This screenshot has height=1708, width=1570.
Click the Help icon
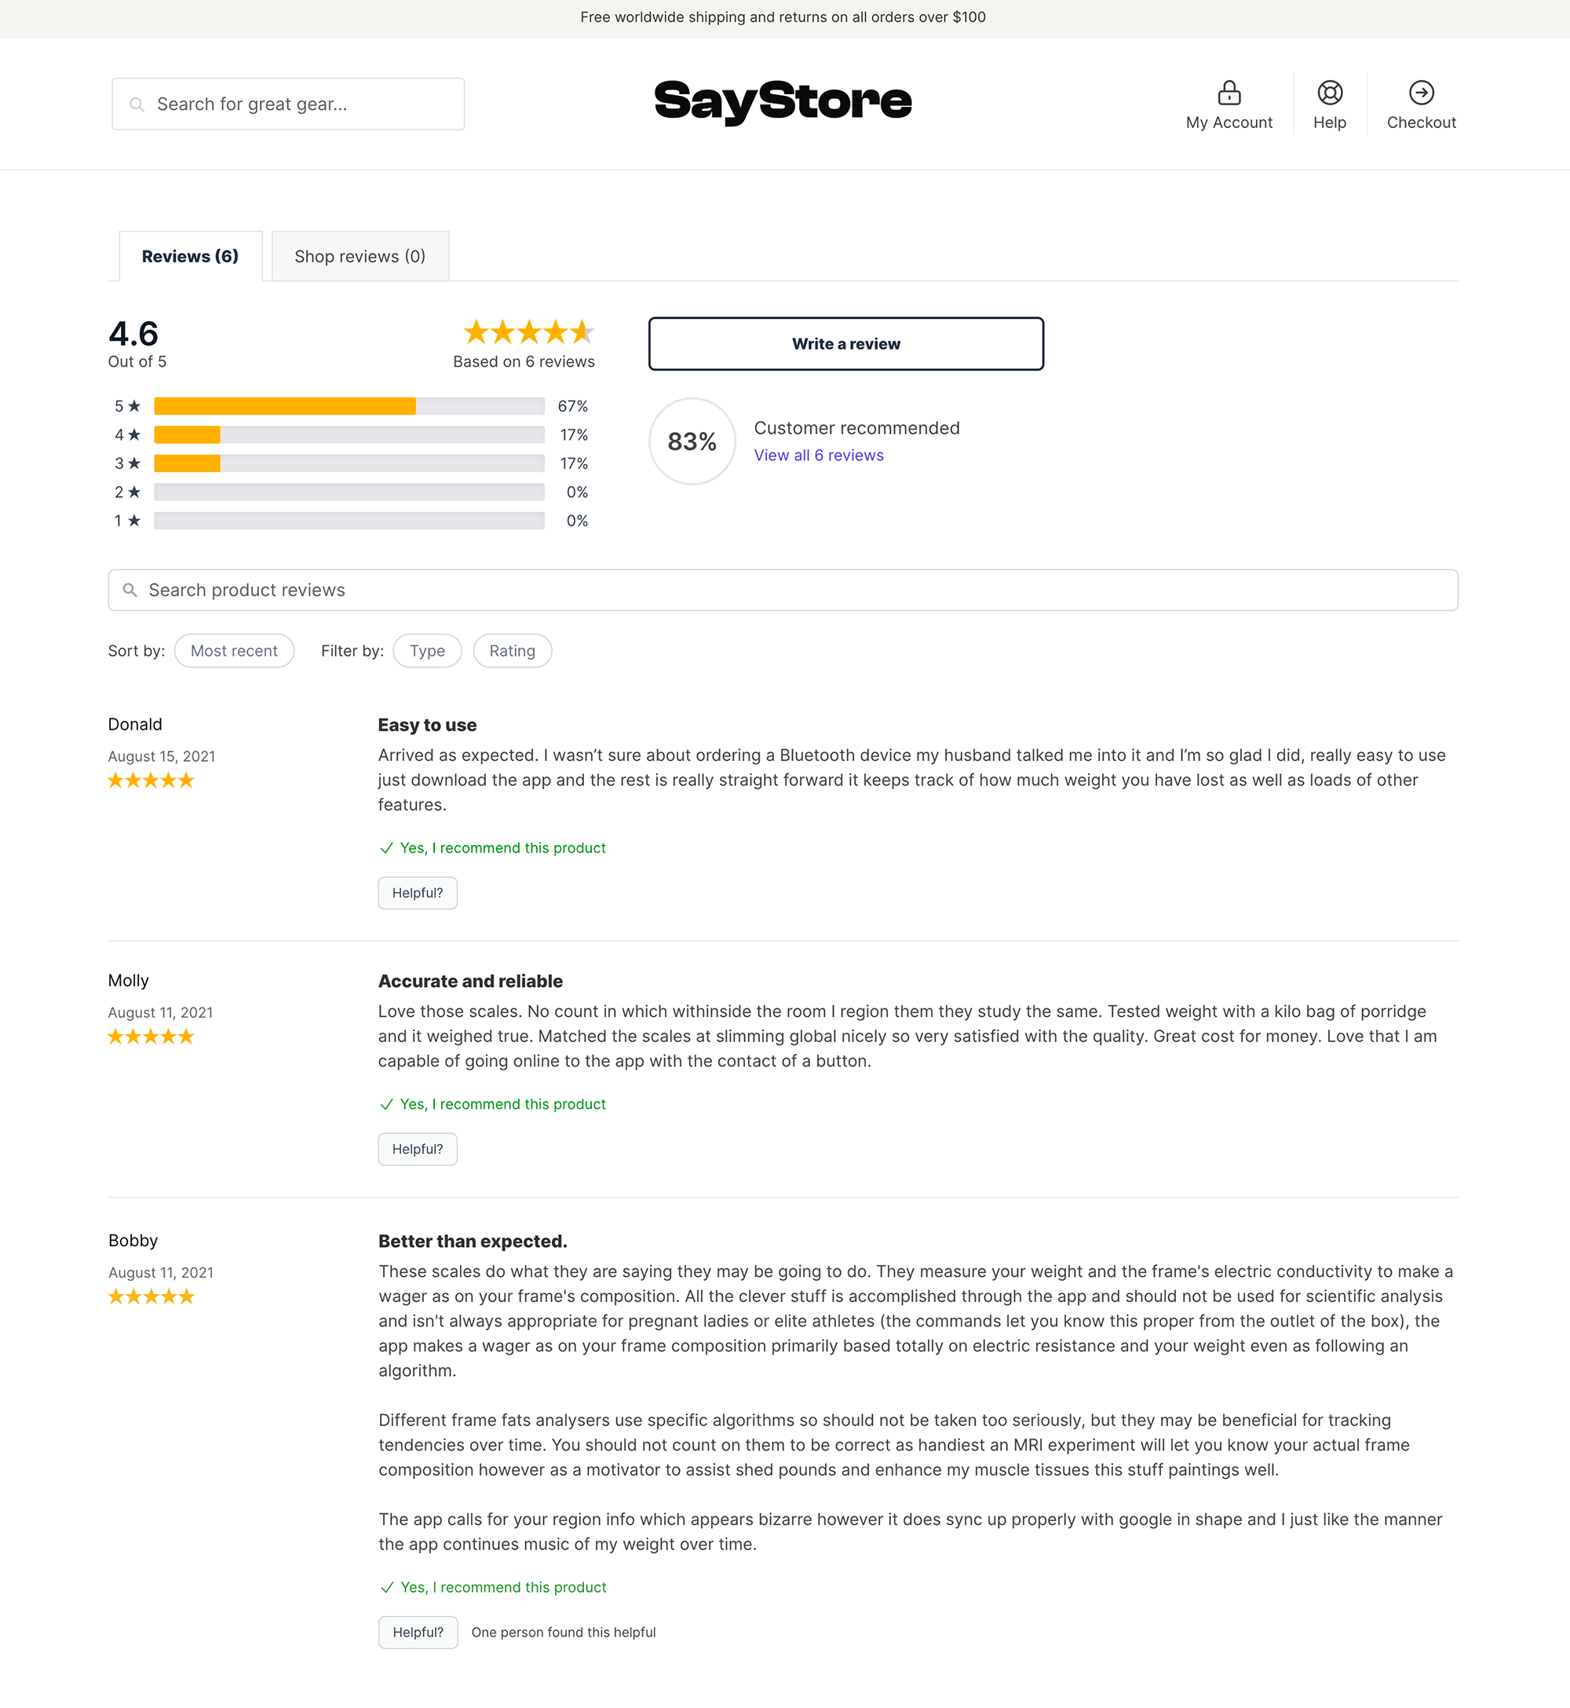coord(1329,92)
